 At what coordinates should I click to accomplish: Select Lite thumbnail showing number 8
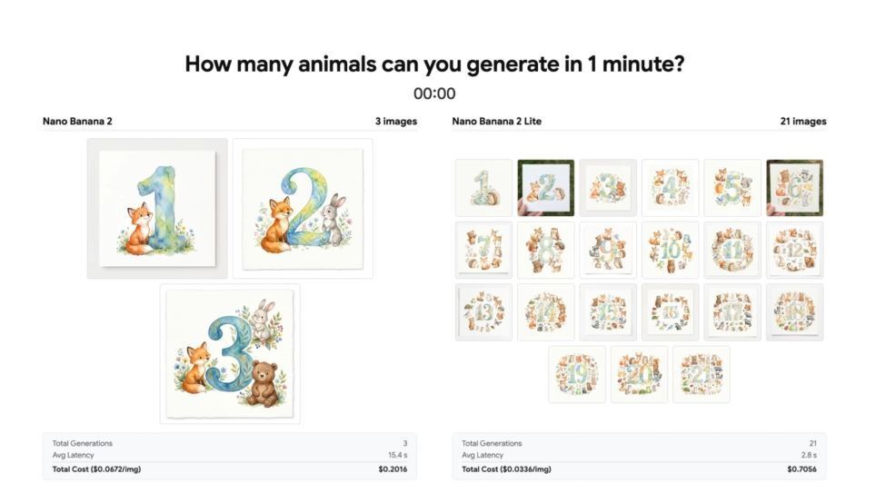pyautogui.click(x=546, y=250)
